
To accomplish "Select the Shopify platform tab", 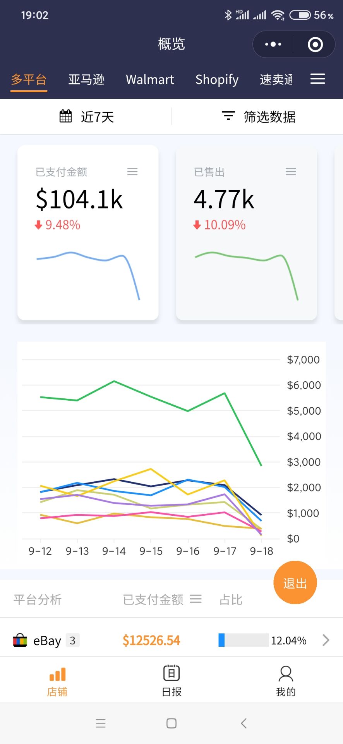I will coord(217,79).
